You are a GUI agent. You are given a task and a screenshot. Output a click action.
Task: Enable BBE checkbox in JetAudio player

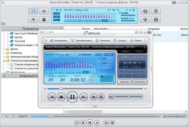coord(101,58)
